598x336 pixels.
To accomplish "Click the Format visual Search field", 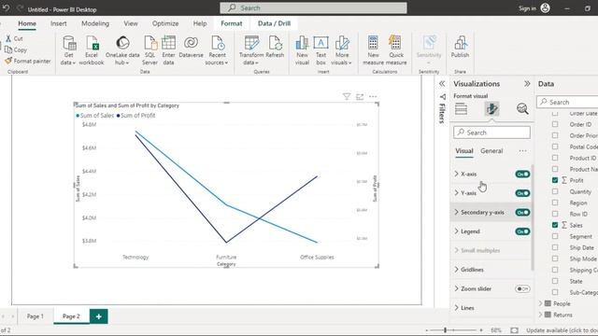I will pyautogui.click(x=491, y=133).
